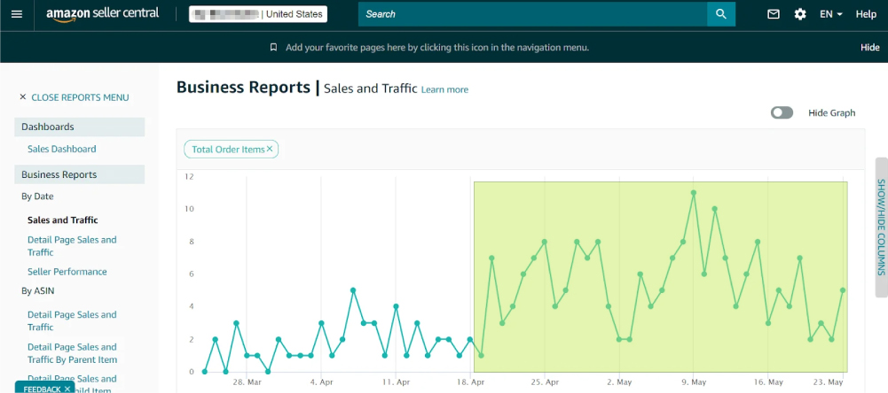This screenshot has height=393, width=888.
Task: Click Hide on favorites bar
Action: point(869,48)
